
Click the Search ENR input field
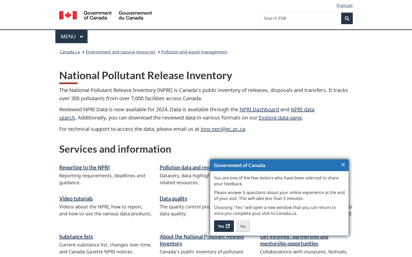[x=301, y=18]
